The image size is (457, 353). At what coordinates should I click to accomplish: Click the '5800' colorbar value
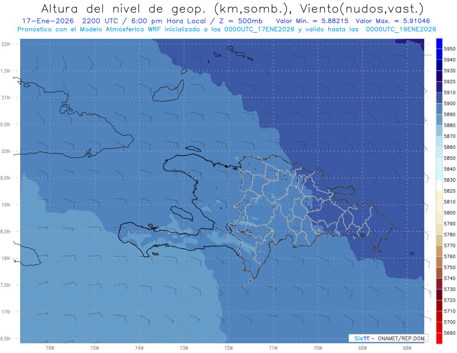click(x=449, y=212)
